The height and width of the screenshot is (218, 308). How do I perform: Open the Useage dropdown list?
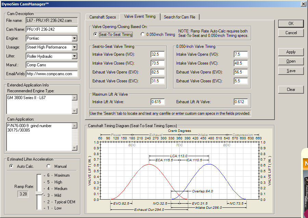pos(75,47)
